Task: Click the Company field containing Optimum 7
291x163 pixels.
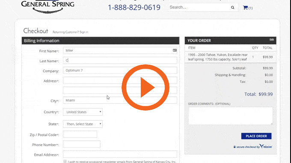Action: point(120,70)
